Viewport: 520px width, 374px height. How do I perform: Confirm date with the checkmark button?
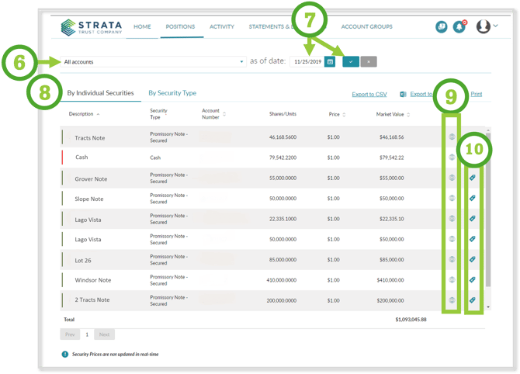[x=350, y=61]
